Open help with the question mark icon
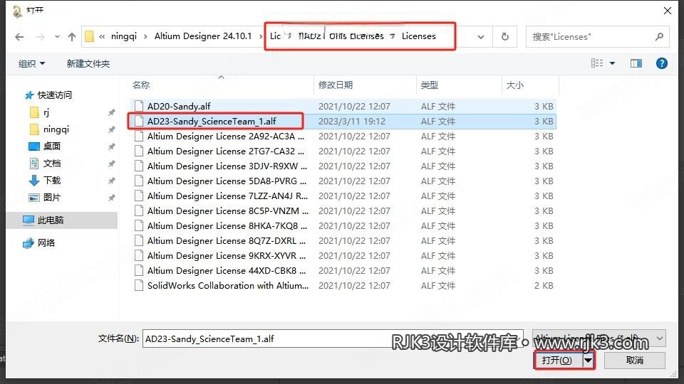 coord(661,63)
